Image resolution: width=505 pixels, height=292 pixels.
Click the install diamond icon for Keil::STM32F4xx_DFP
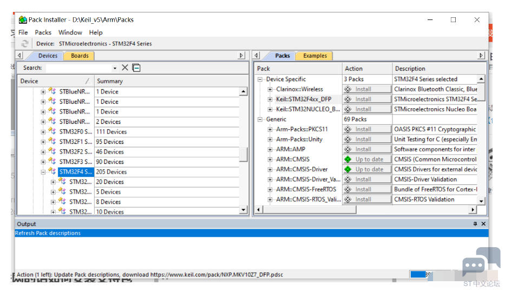point(348,99)
